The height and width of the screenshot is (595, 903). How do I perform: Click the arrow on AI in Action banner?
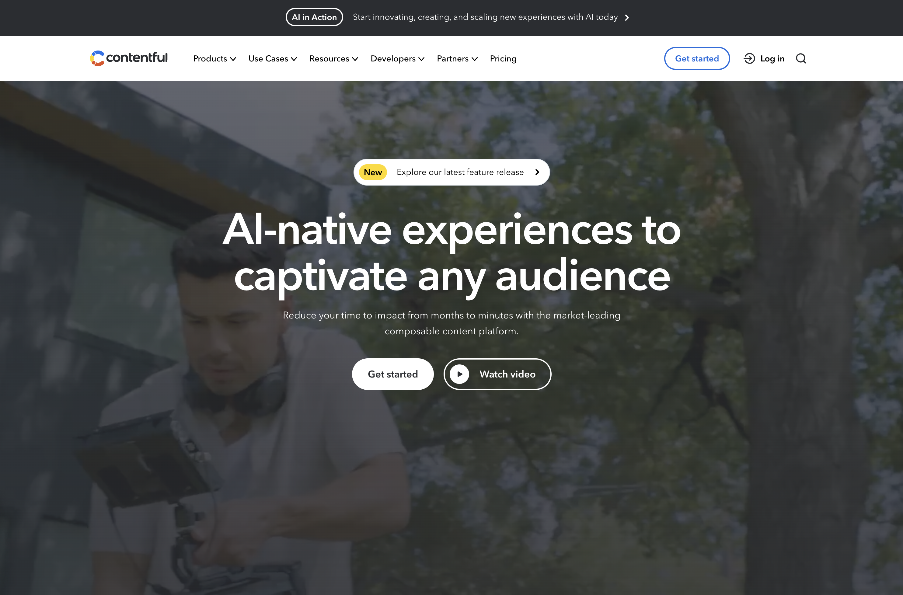pos(627,17)
